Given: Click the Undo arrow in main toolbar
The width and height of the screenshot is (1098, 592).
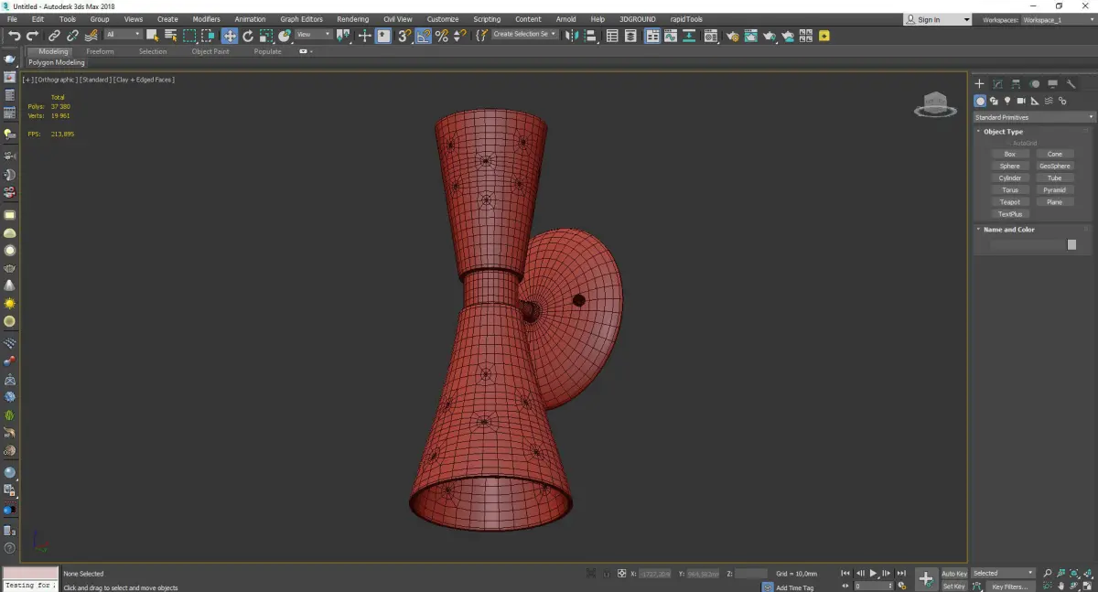Looking at the screenshot, I should point(14,36).
